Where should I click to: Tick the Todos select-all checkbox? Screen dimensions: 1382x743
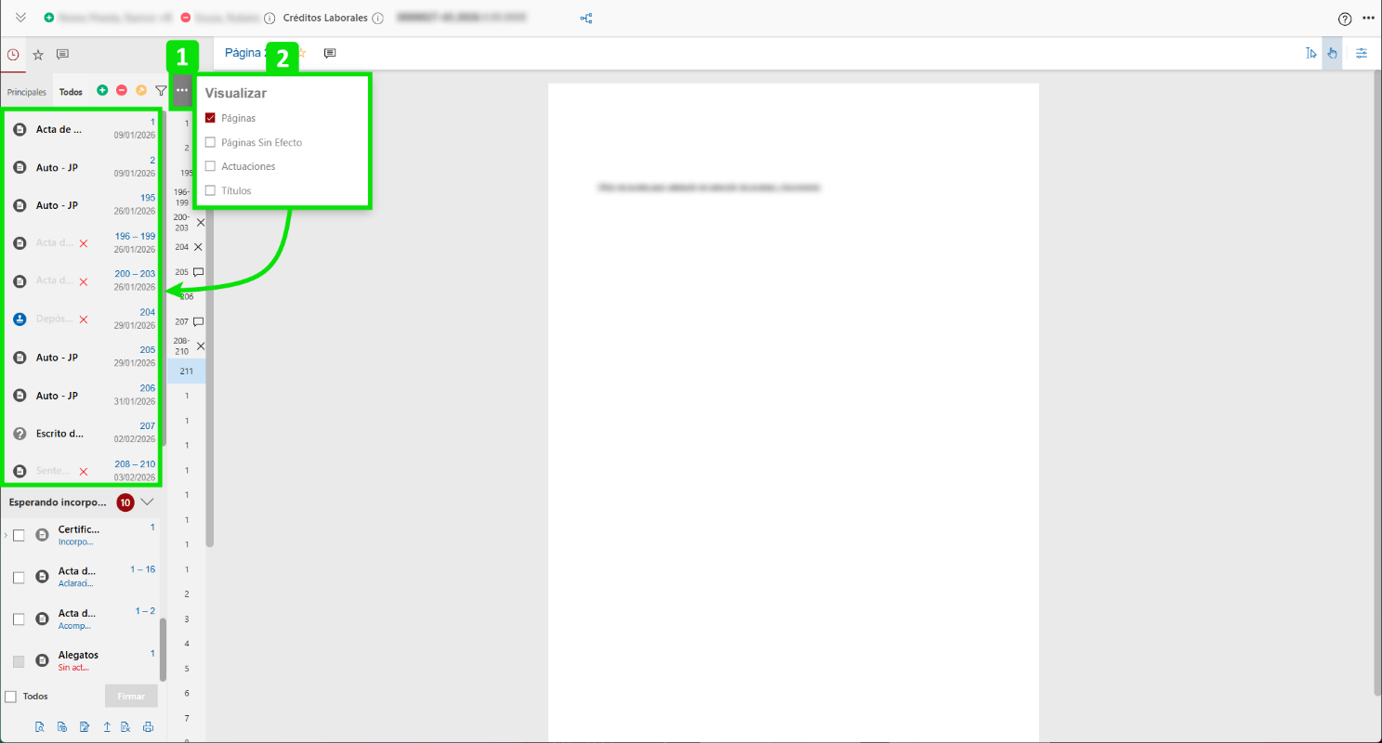(x=11, y=697)
